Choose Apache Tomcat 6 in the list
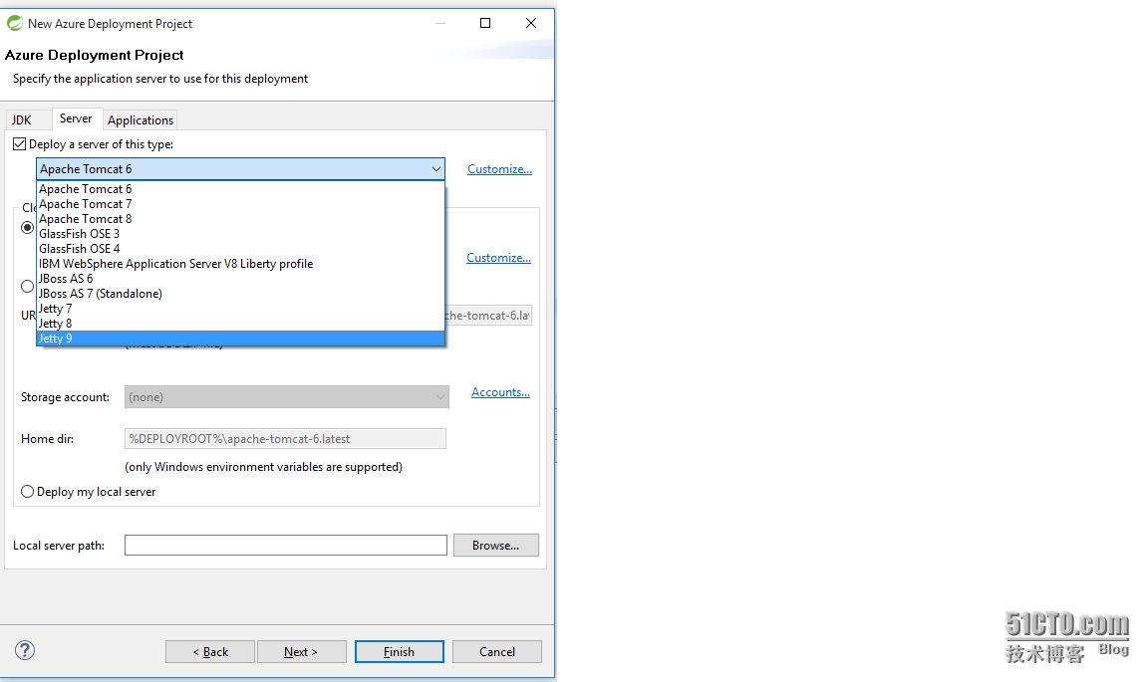This screenshot has height=682, width=1148. (x=240, y=189)
